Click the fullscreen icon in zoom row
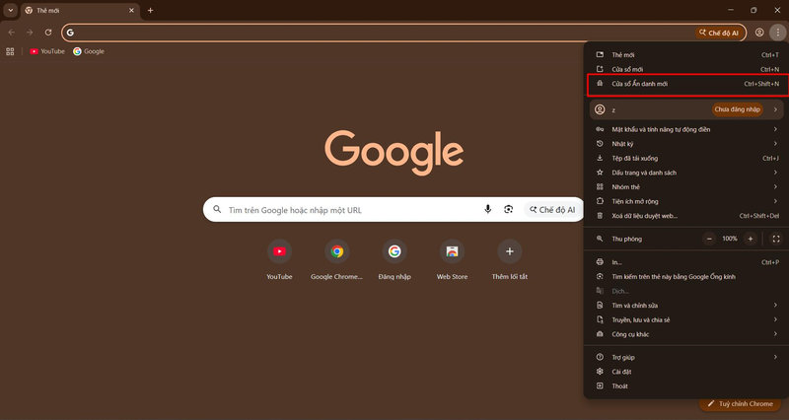This screenshot has width=789, height=420. [x=776, y=239]
